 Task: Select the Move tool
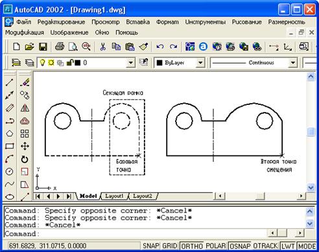[25, 146]
